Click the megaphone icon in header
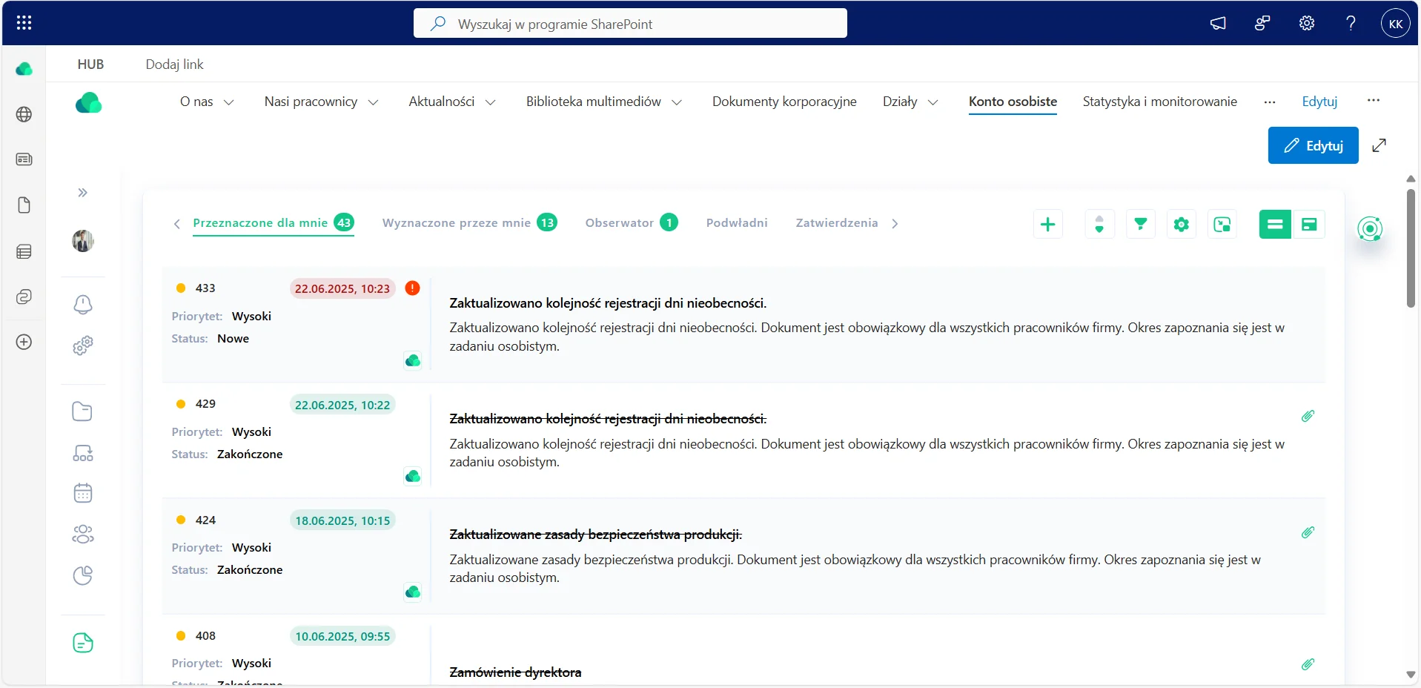1421x688 pixels. [x=1218, y=23]
